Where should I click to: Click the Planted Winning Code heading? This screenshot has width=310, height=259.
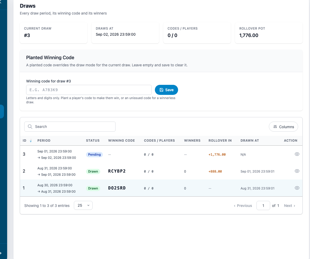point(50,58)
